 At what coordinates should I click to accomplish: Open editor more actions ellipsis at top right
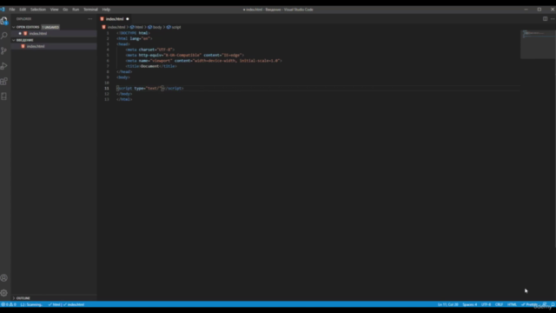(x=553, y=19)
